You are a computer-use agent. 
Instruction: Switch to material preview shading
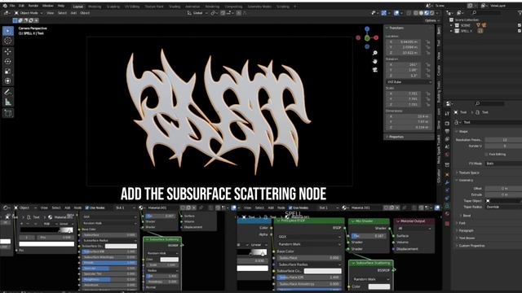click(x=427, y=13)
